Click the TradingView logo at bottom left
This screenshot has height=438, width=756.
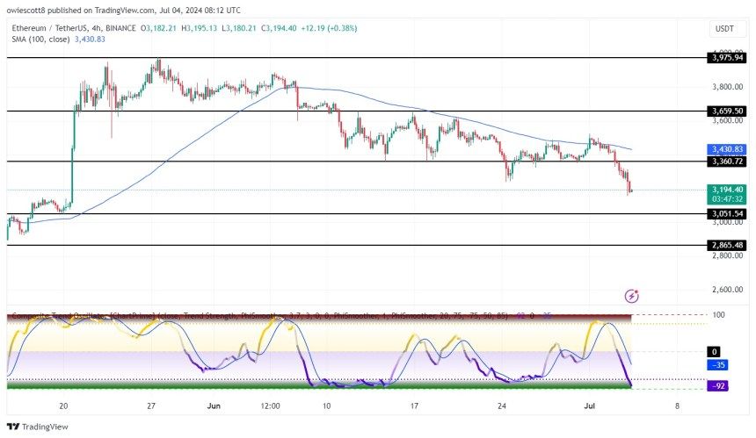37,427
